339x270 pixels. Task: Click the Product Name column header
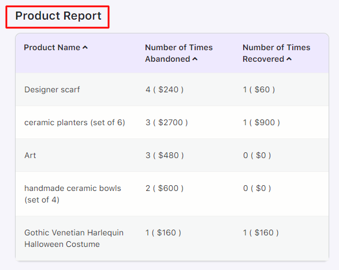tap(52, 47)
